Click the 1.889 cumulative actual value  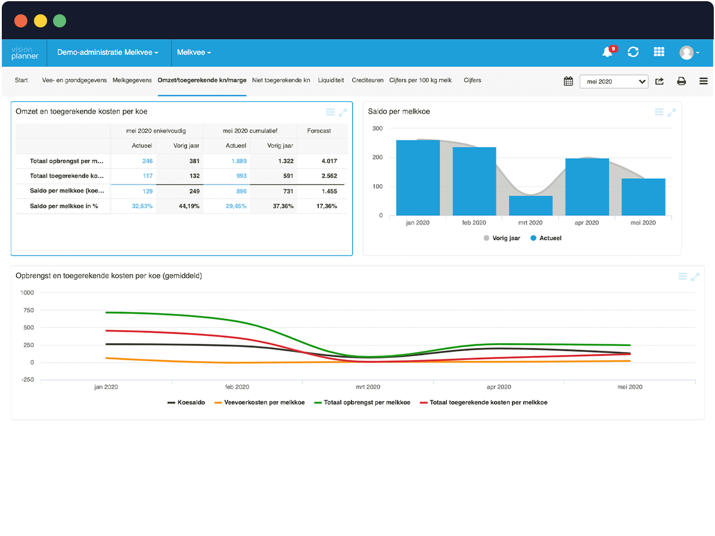(238, 161)
